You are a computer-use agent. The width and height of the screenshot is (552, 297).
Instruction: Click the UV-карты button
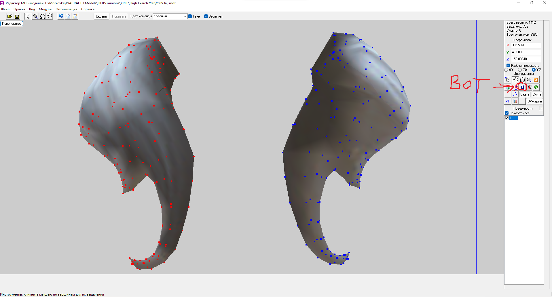coord(534,101)
